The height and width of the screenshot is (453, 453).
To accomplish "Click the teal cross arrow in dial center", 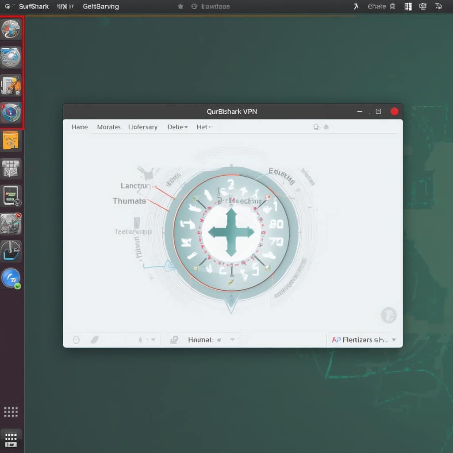I will point(231,232).
